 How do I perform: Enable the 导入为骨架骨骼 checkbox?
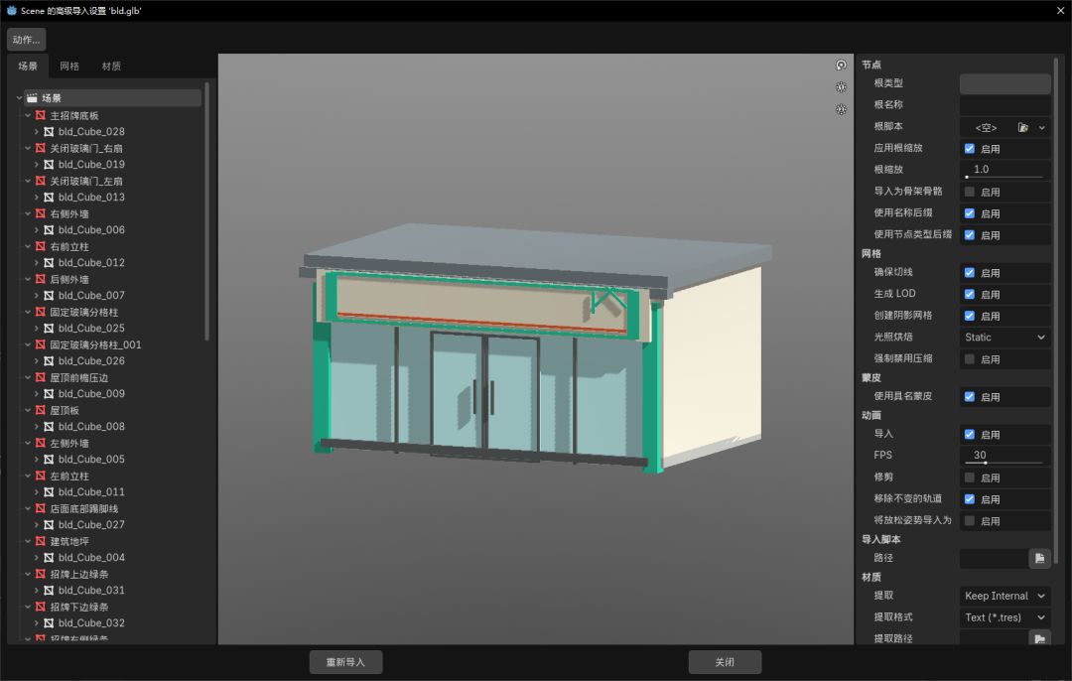[970, 192]
